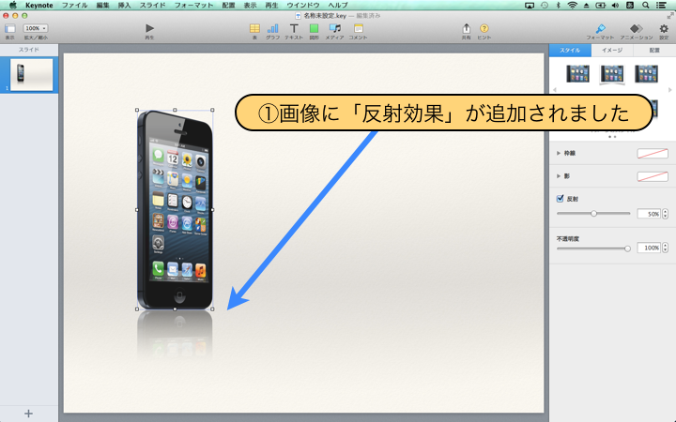The height and width of the screenshot is (422, 676).
Task: Open the Notification Center list icon
Action: [x=661, y=6]
